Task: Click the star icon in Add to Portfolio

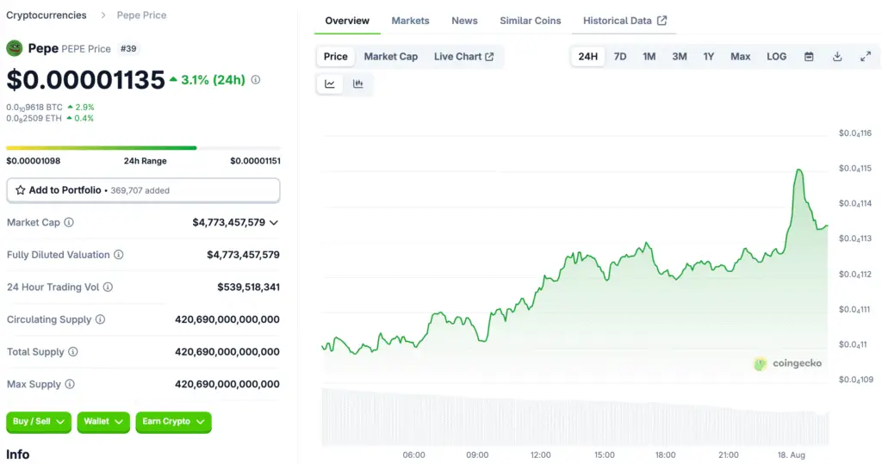Action: point(21,190)
